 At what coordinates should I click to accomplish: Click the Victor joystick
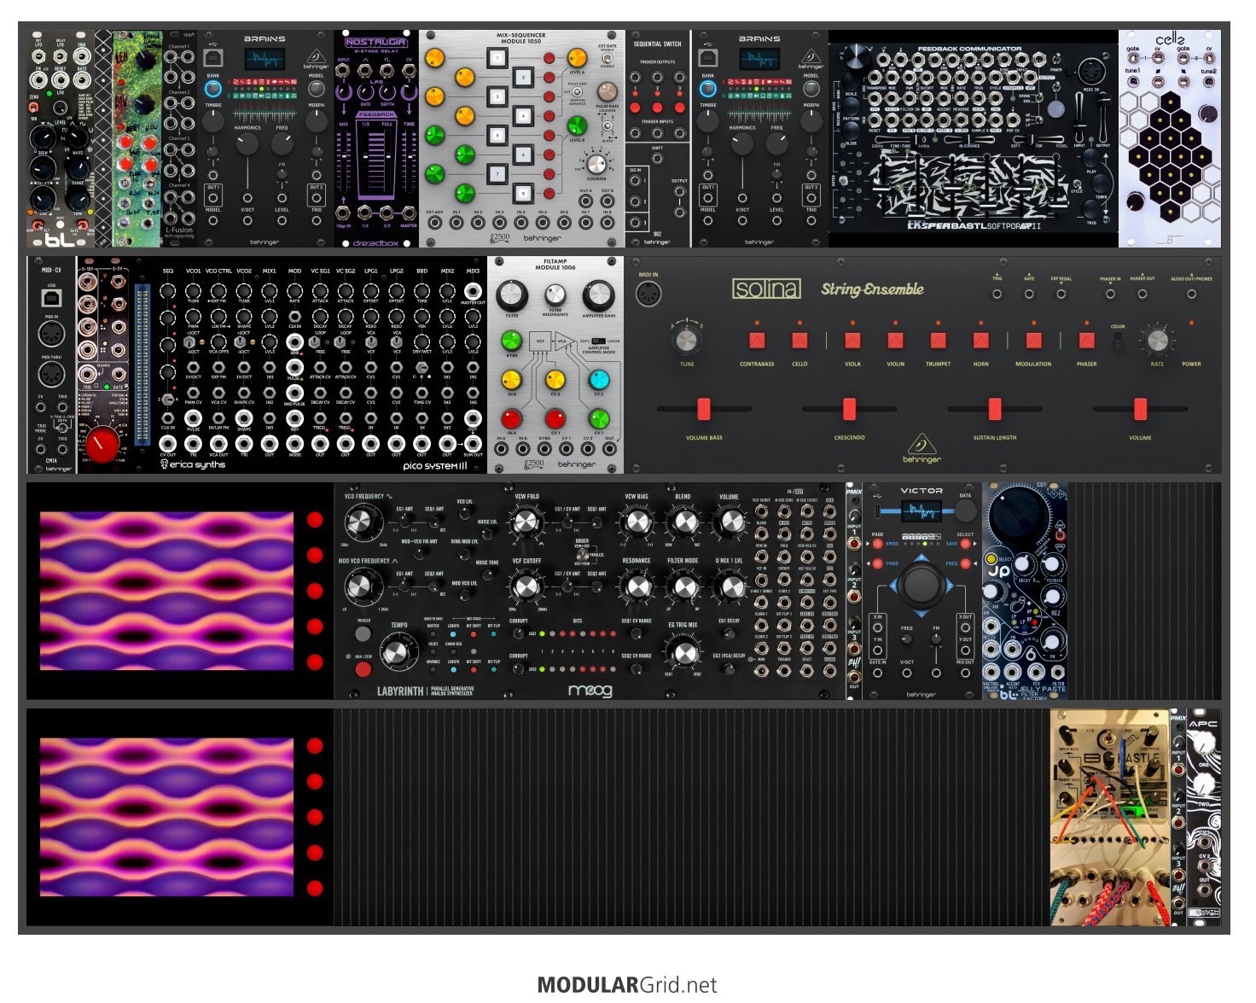pos(921,586)
